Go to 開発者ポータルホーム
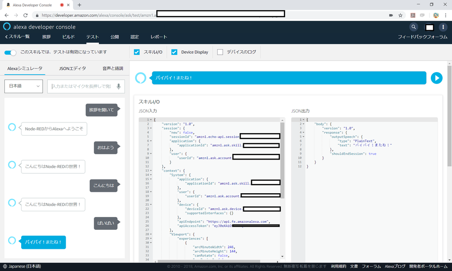This screenshot has width=452, height=271. pyautogui.click(x=428, y=266)
